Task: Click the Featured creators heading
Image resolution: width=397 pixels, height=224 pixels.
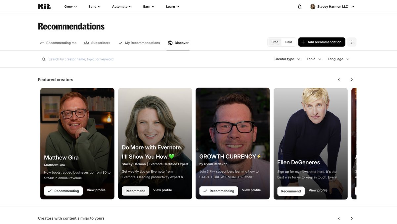Action: pos(56,80)
